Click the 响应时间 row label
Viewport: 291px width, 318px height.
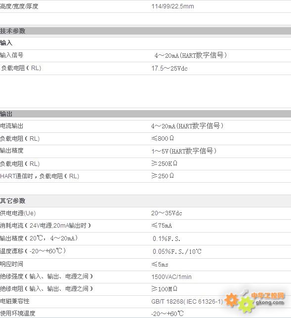pos(11,264)
